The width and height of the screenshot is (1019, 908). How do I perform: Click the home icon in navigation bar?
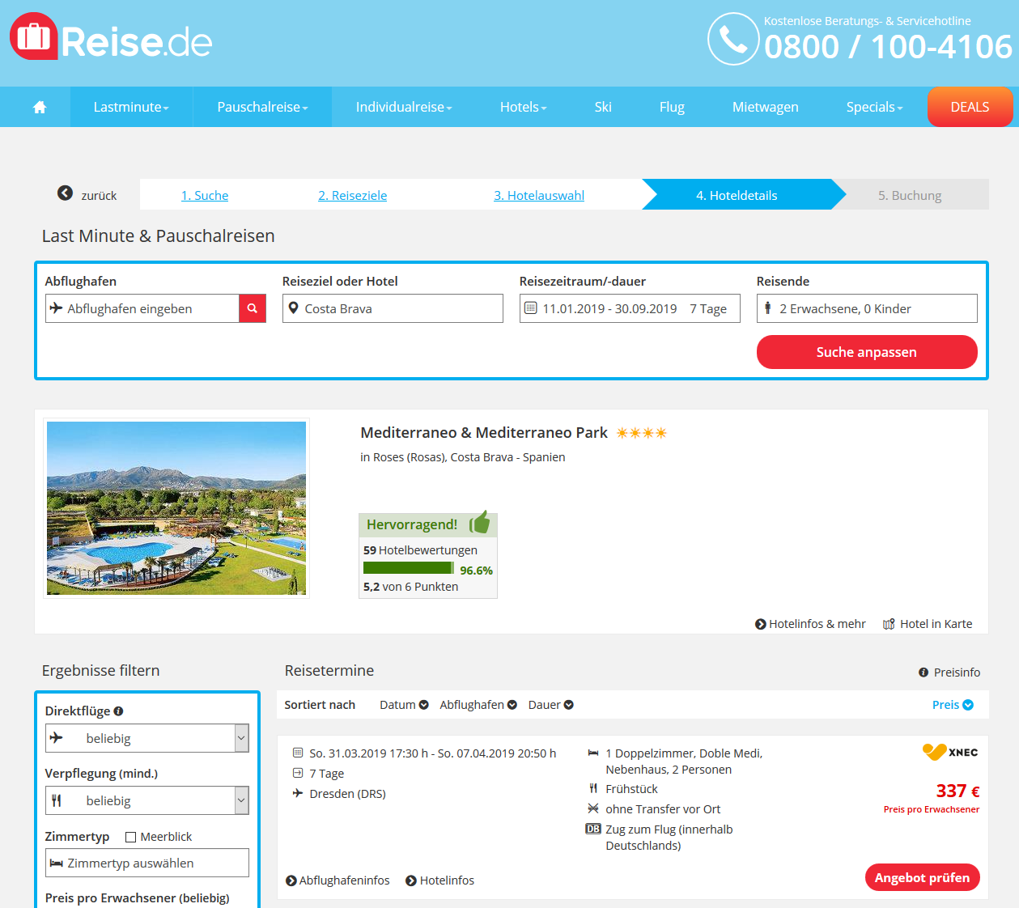point(39,107)
